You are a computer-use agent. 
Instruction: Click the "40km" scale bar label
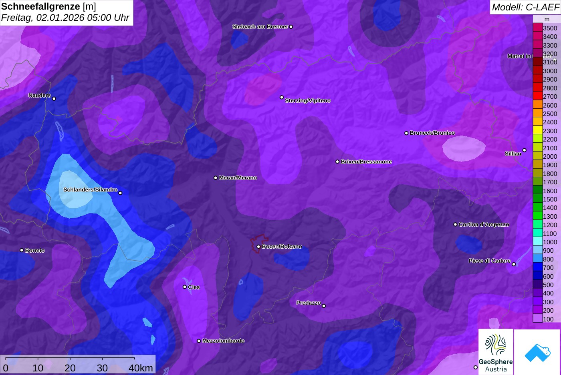pyautogui.click(x=141, y=368)
